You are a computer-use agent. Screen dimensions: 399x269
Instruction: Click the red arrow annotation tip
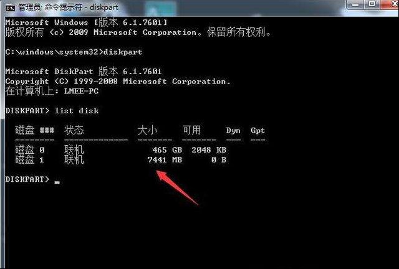(x=158, y=172)
